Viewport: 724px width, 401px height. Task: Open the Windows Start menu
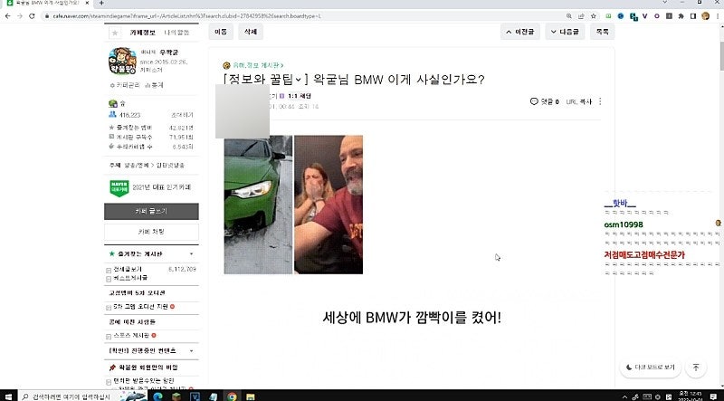(x=8, y=396)
